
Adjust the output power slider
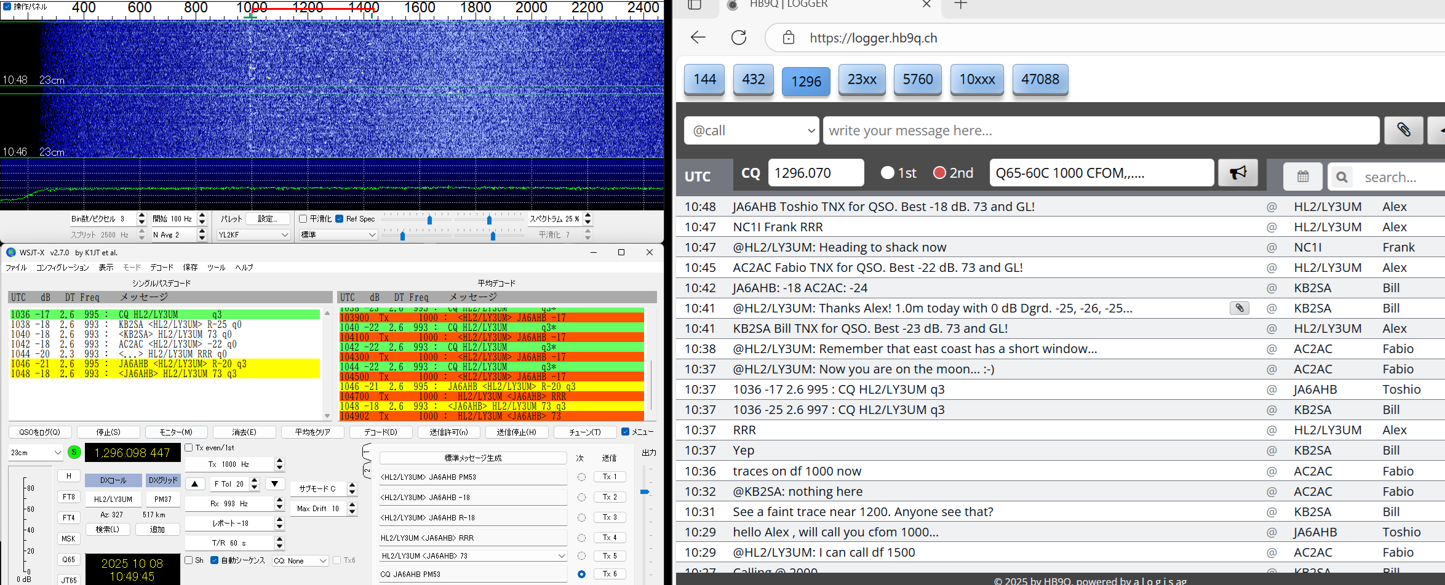pos(644,492)
